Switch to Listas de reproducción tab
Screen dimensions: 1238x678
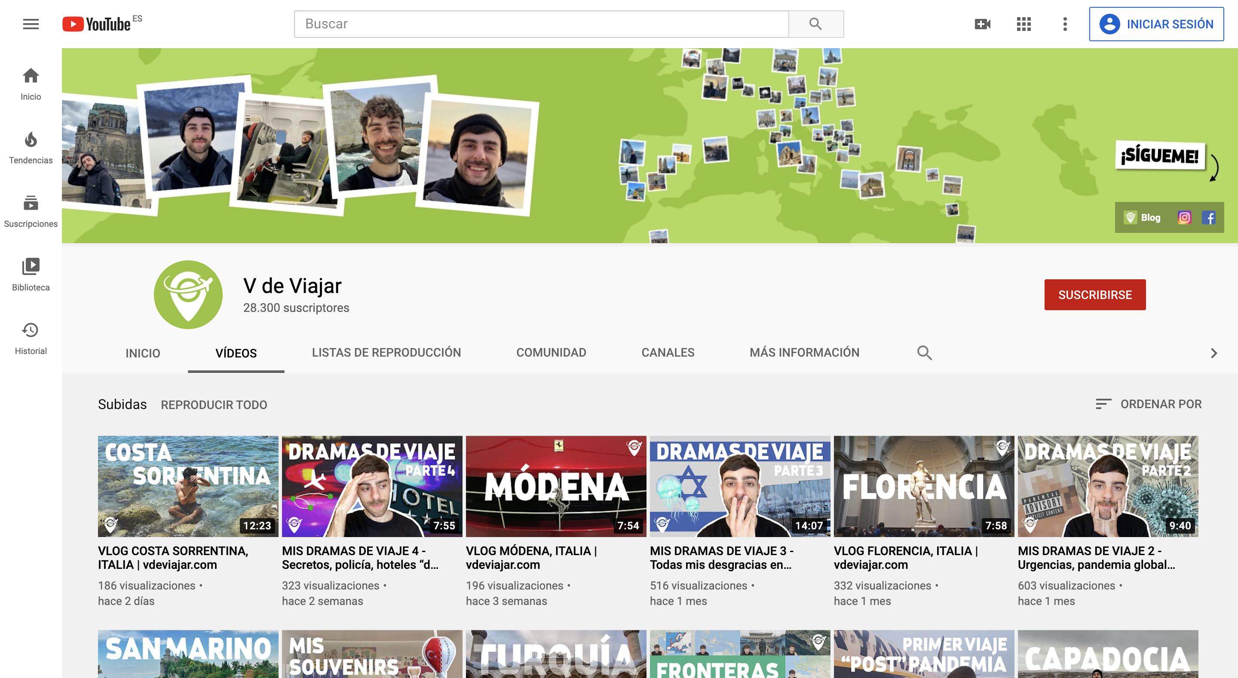[x=386, y=353]
